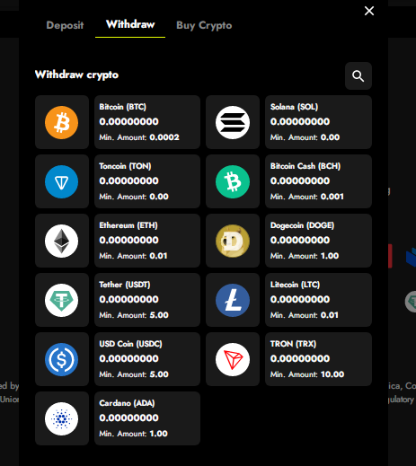Open the Bitcoin (BTC) balance card

(147, 122)
